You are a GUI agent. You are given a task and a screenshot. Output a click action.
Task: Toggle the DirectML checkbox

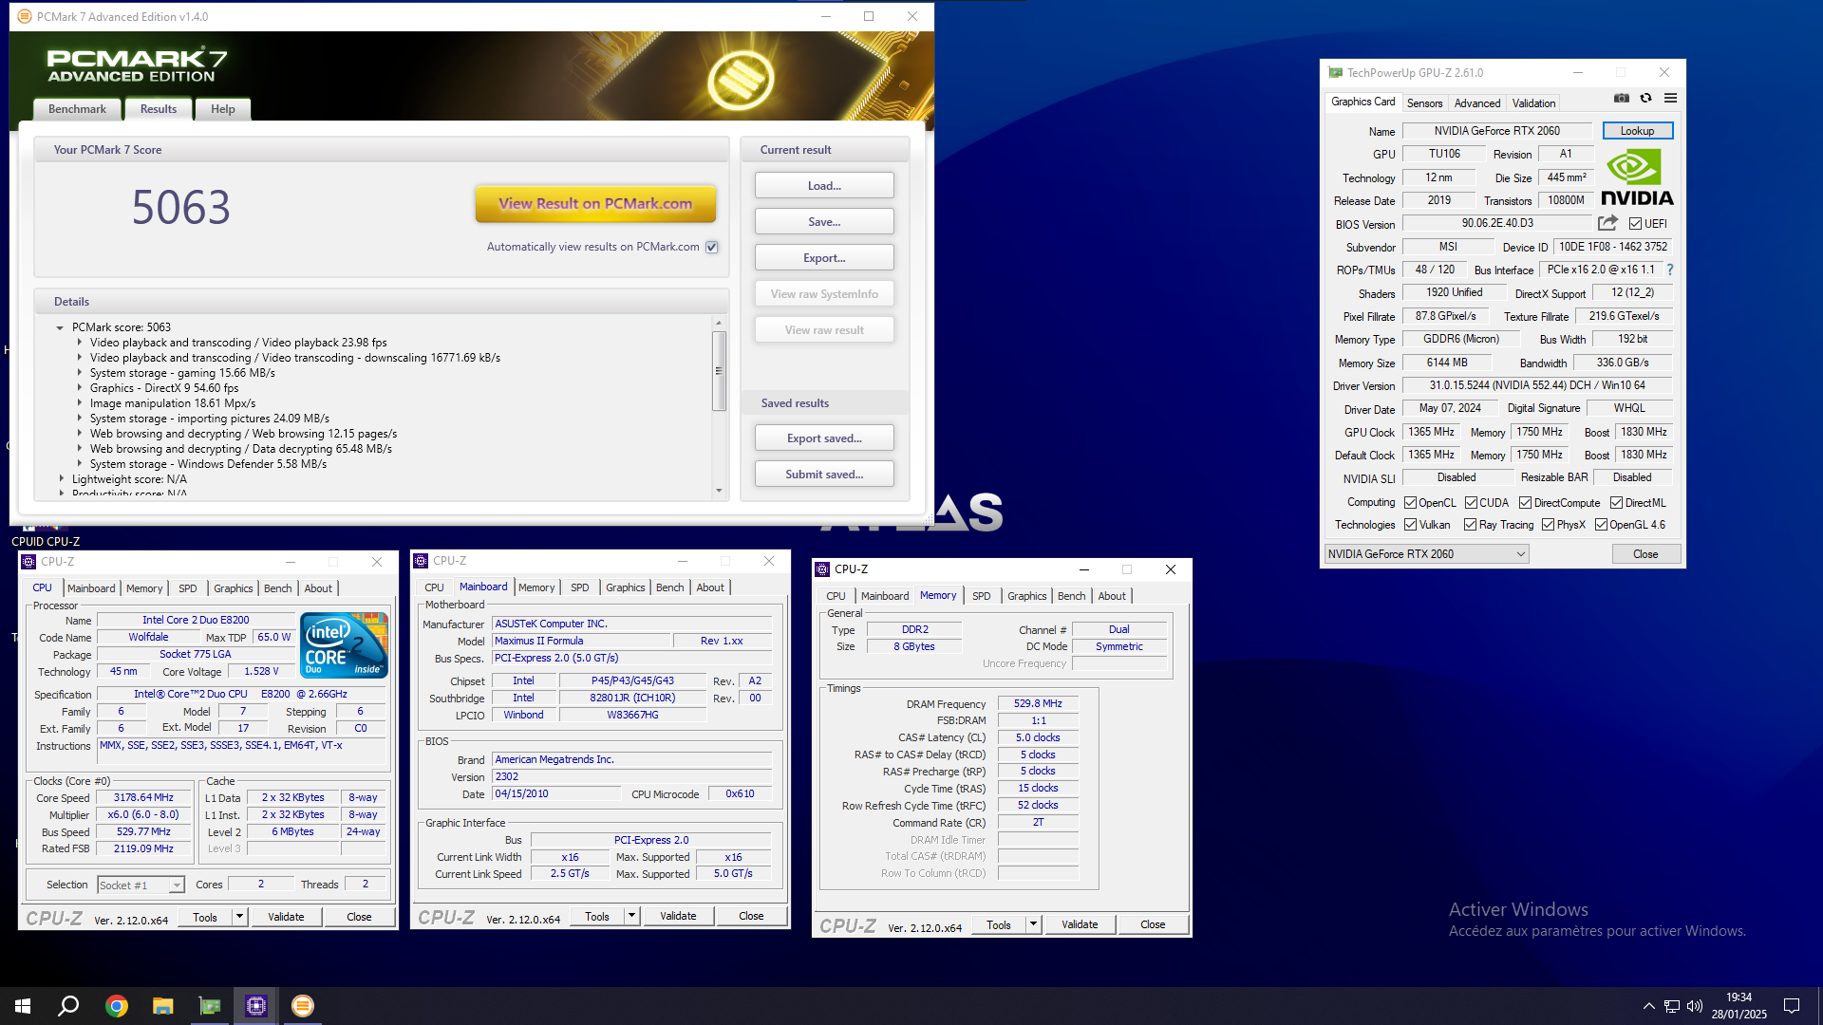pyautogui.click(x=1616, y=503)
